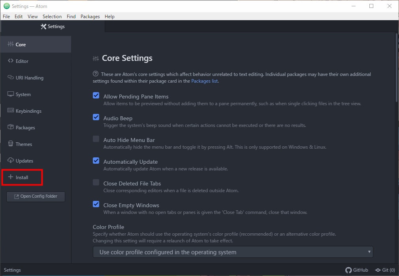The width and height of the screenshot is (399, 276).
Task: Expand the Color Profile dropdown
Action: (x=233, y=252)
